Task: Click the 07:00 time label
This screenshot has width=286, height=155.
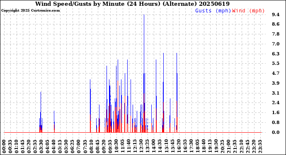Action: pyautogui.click(x=79, y=147)
